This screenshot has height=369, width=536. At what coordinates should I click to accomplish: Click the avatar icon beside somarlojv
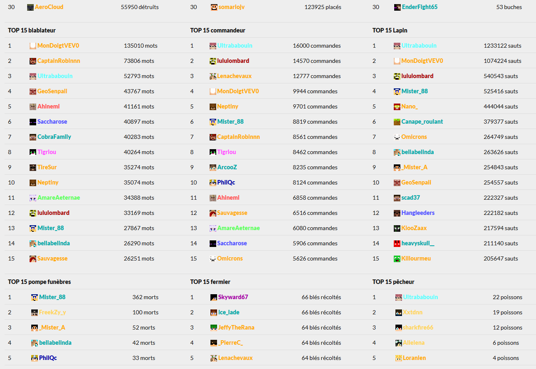[x=214, y=7]
